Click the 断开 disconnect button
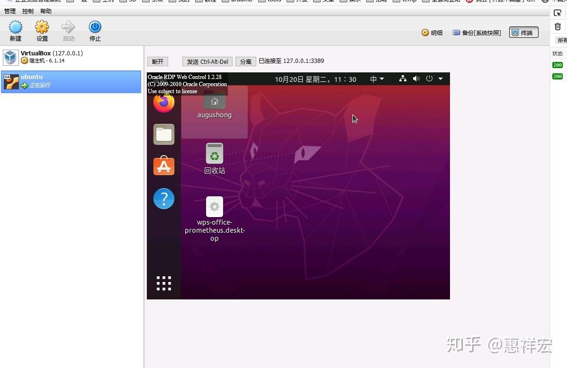The image size is (567, 368). click(x=157, y=61)
